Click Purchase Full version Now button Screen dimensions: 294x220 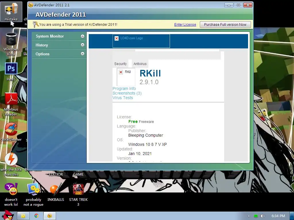coord(225,25)
